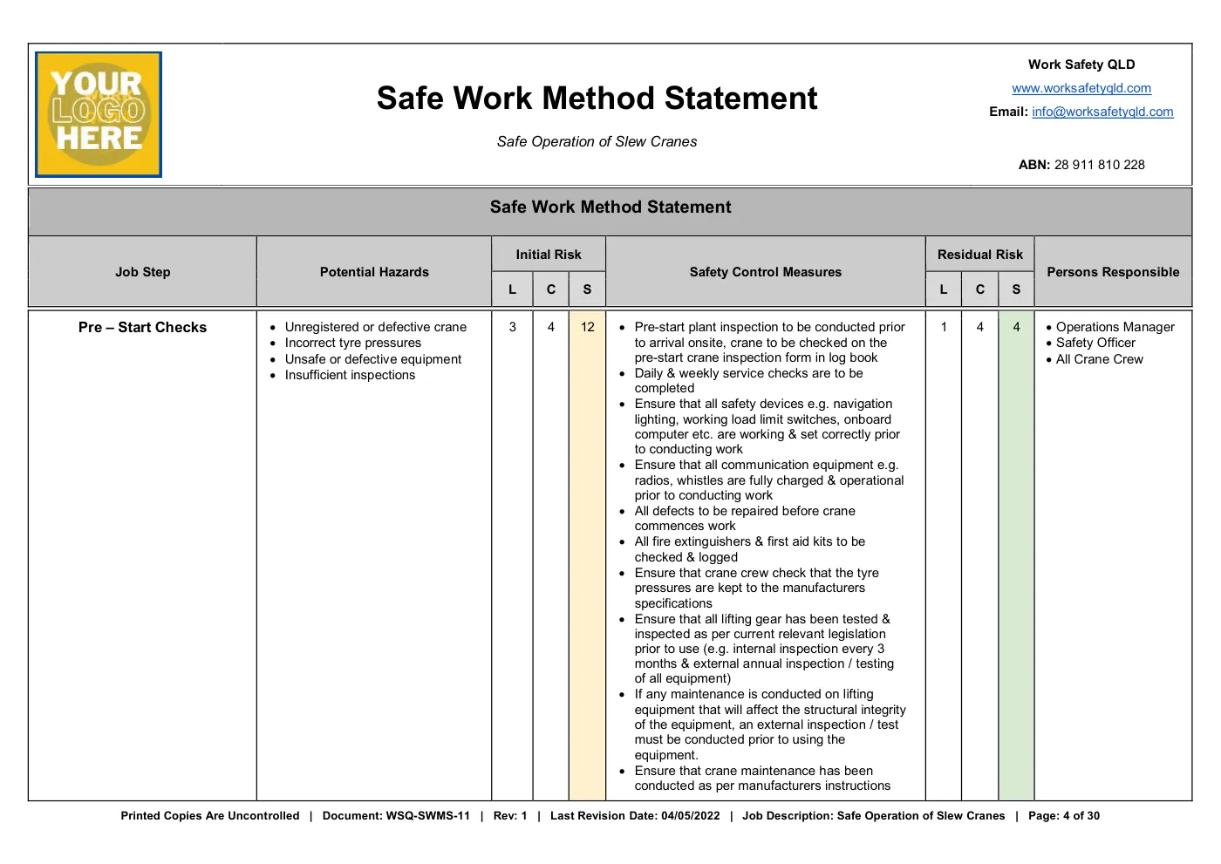1221x864 pixels.
Task: Click 'Operations Manager' in Persons Responsible
Action: coord(1115,327)
